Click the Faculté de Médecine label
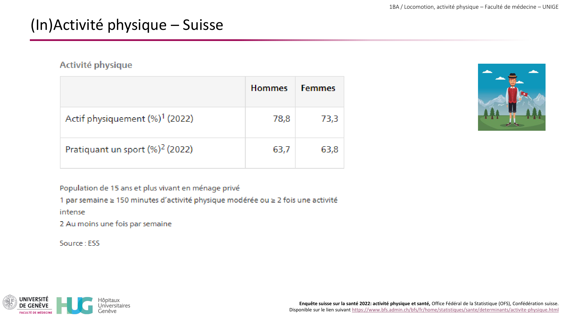The width and height of the screenshot is (563, 317). pos(35,313)
